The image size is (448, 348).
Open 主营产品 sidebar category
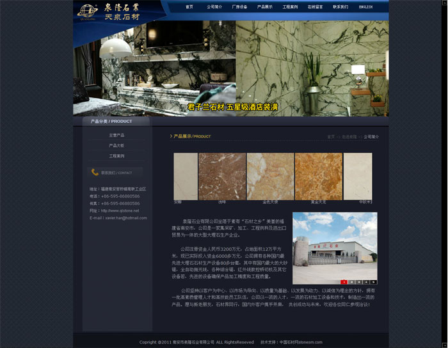[x=116, y=136]
